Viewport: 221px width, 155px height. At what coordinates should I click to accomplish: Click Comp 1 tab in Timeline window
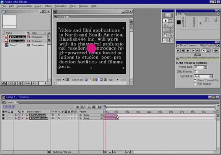click(x=10, y=102)
